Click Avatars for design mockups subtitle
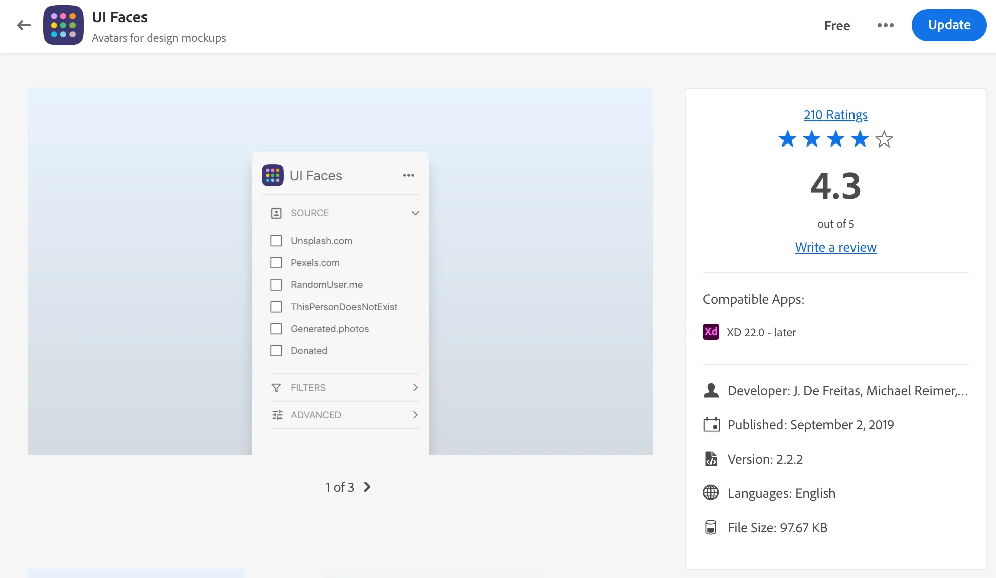 [159, 38]
